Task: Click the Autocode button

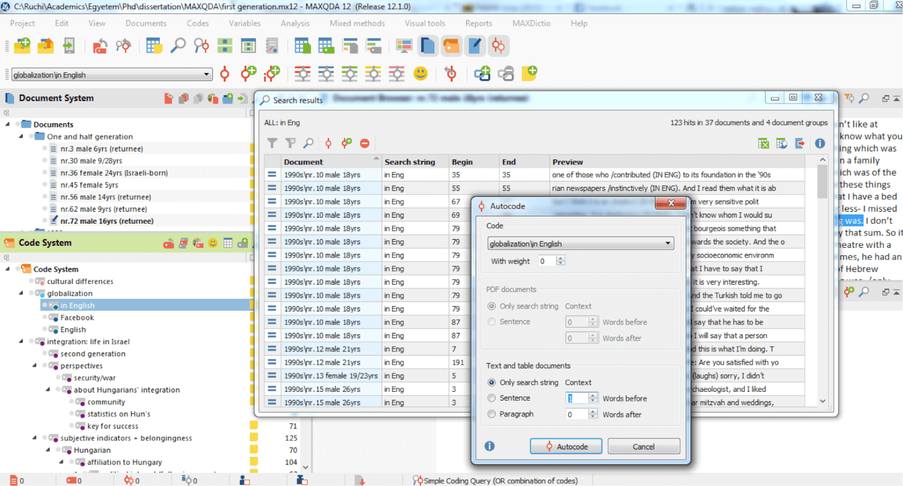Action: 566,446
